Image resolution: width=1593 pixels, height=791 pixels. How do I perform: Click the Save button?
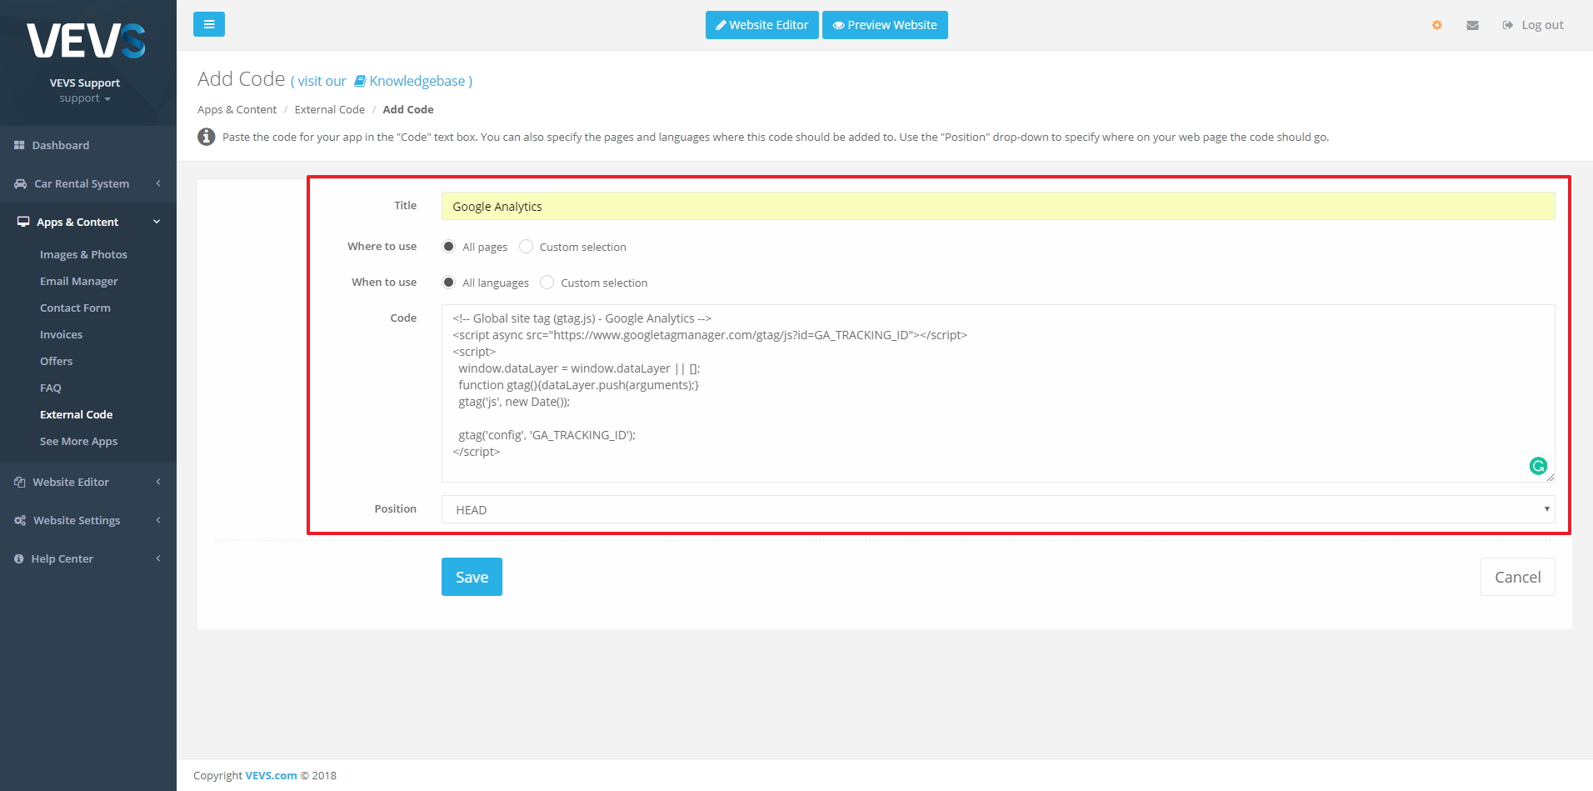(x=472, y=576)
